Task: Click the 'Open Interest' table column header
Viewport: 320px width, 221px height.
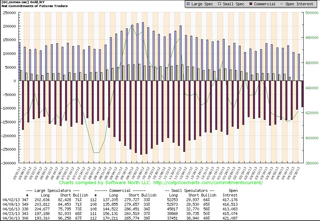Action: (230, 193)
